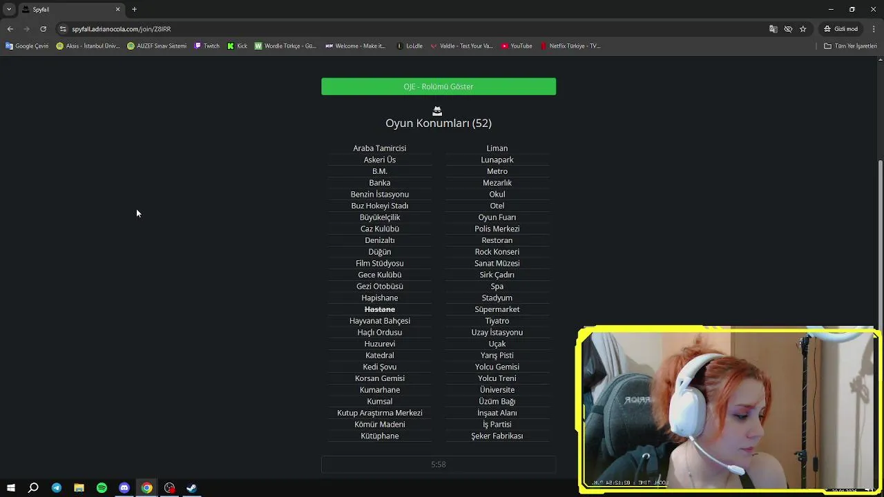Toggle the Süpermarket location
Image resolution: width=884 pixels, height=497 pixels.
[497, 309]
